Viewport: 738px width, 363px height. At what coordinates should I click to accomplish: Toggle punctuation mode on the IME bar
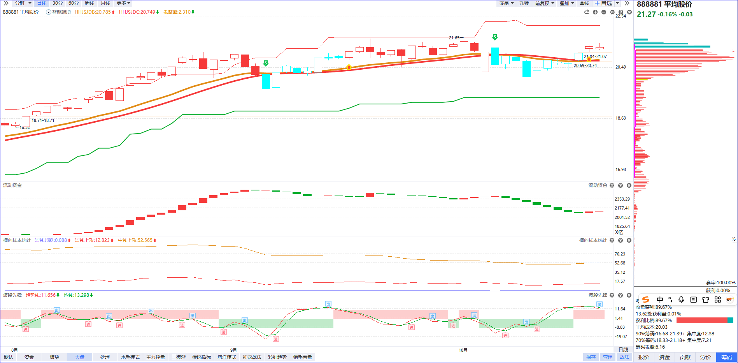pos(670,300)
